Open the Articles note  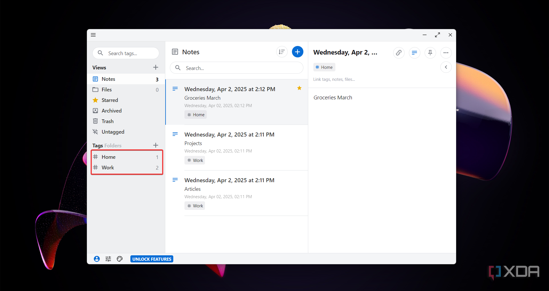pos(237,193)
